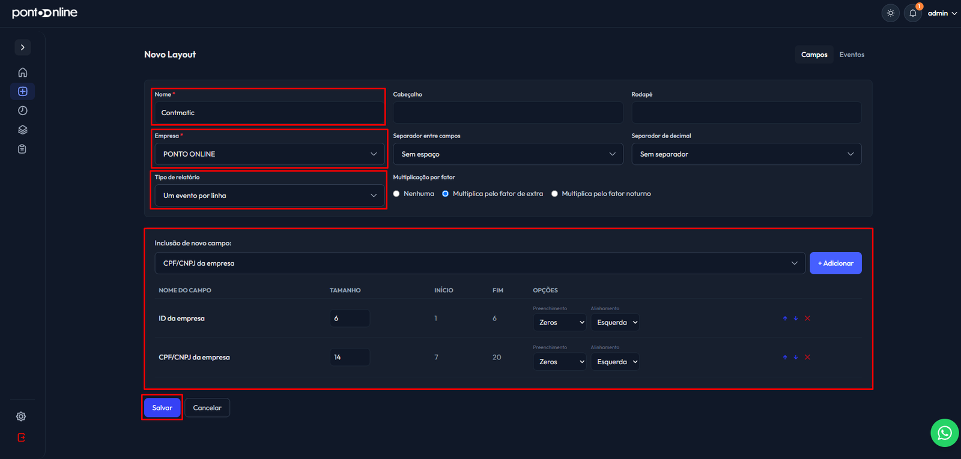Open Alinhamento dropdown for ID da empresa
Screen dimensions: 961x459
[615, 322]
